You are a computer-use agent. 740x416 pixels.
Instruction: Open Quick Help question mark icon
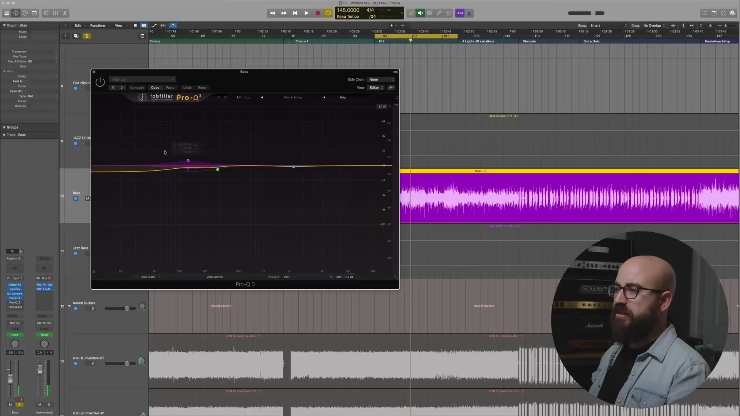[25, 13]
